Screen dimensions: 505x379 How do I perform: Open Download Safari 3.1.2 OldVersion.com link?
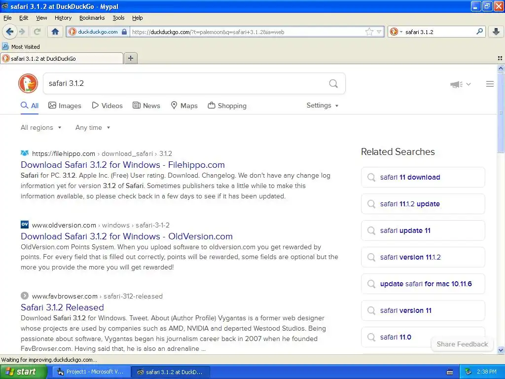tap(127, 236)
